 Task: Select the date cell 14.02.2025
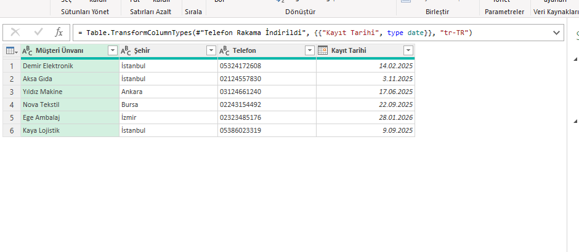click(x=365, y=66)
